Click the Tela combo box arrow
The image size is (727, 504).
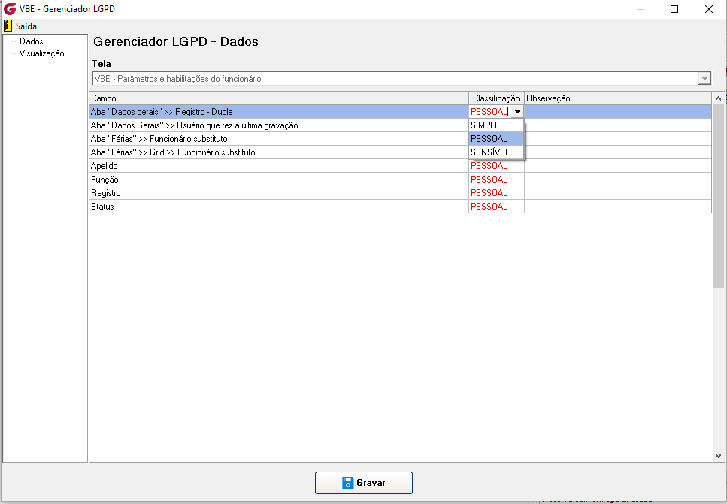(704, 79)
